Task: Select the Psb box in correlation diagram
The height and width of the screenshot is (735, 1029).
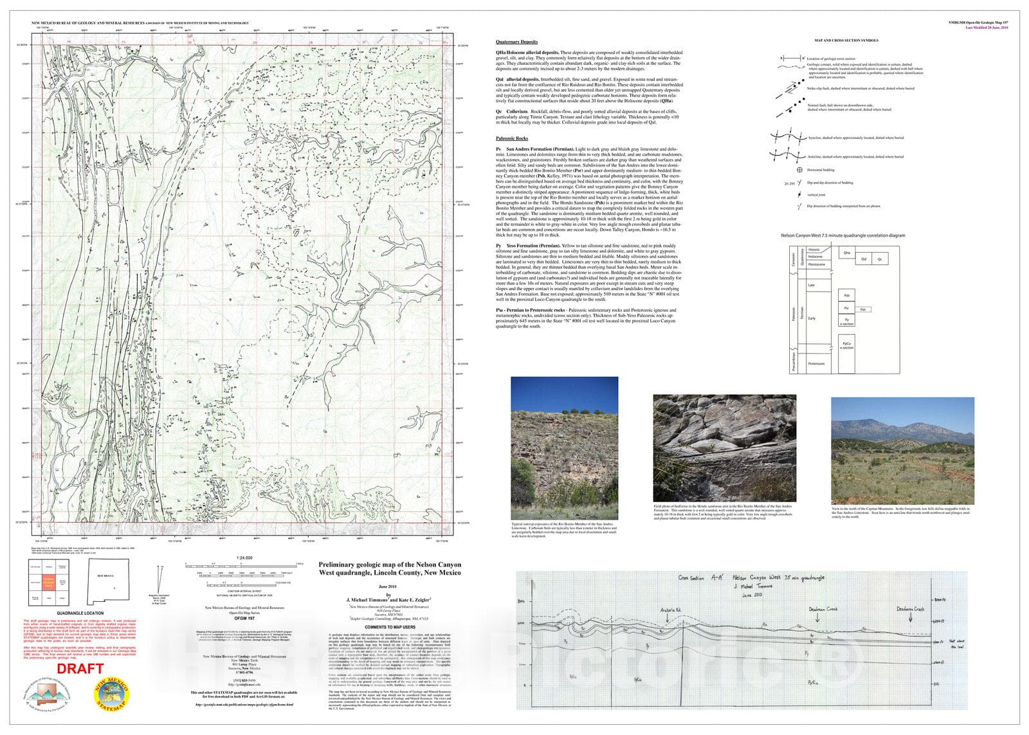Action: click(846, 295)
